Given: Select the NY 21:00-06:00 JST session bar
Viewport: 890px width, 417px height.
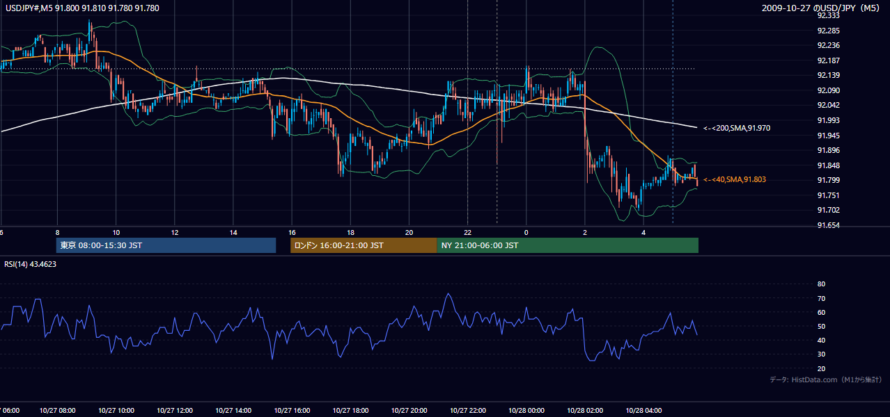Looking at the screenshot, I should coord(568,245).
